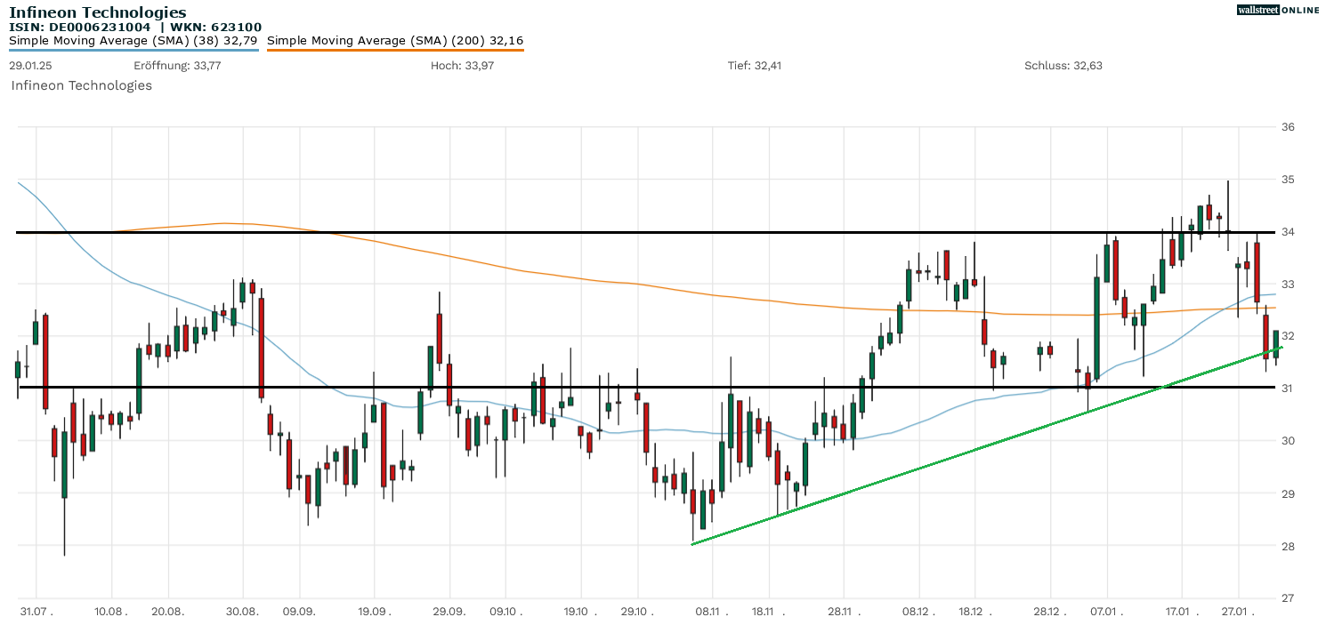This screenshot has width=1326, height=617.
Task: Click the SMA (38) legend label
Action: (133, 40)
